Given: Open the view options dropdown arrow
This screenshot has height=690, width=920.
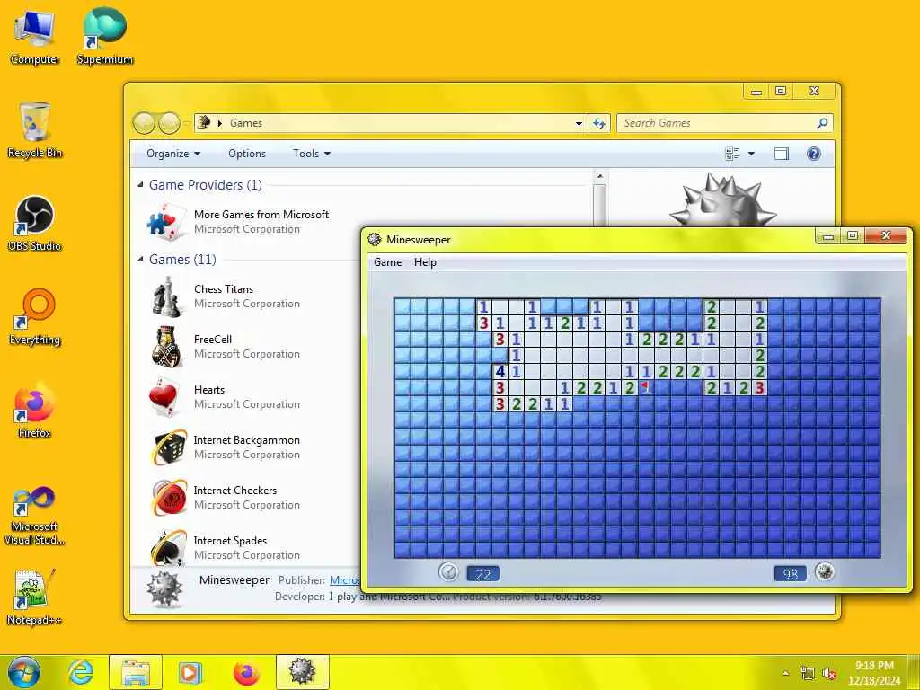Looking at the screenshot, I should tap(751, 154).
